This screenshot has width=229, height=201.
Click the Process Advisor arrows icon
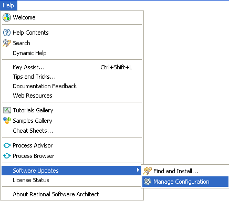point(7,145)
